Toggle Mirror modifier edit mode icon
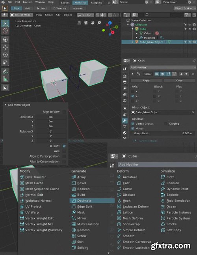Viewport: 197px width, 255px height. pos(169,74)
